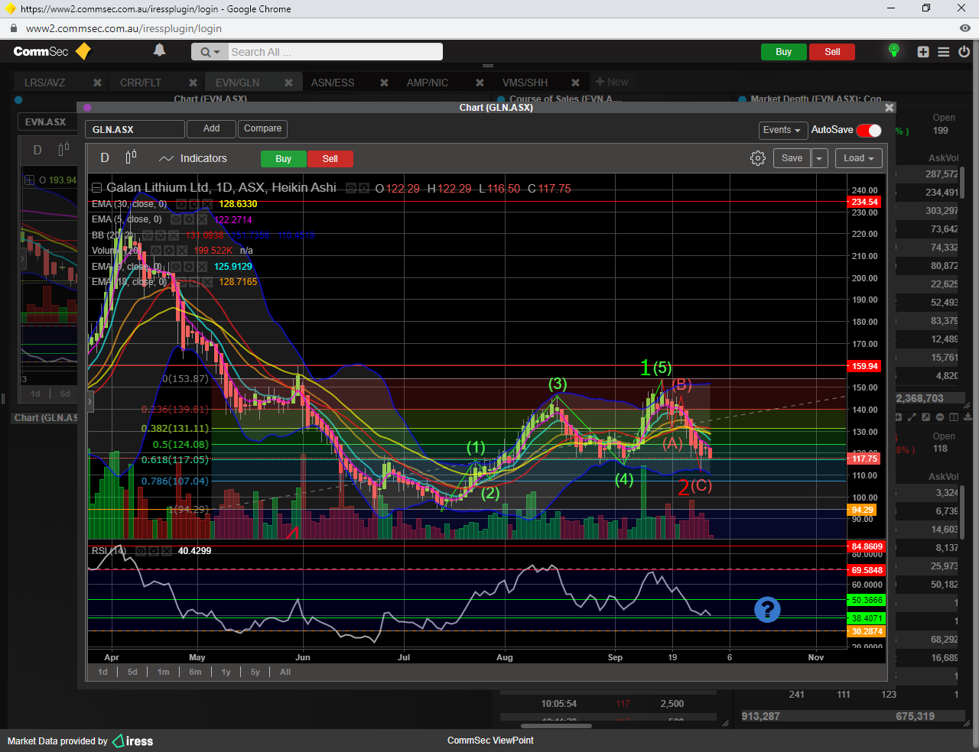This screenshot has width=979, height=752.
Task: Click the power logout icon
Action: click(x=964, y=52)
